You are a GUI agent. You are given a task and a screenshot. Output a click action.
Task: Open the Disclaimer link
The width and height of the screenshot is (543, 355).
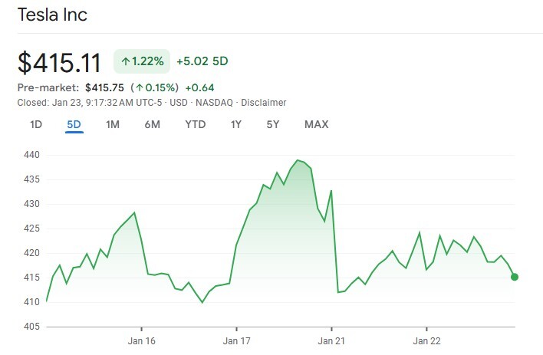264,103
